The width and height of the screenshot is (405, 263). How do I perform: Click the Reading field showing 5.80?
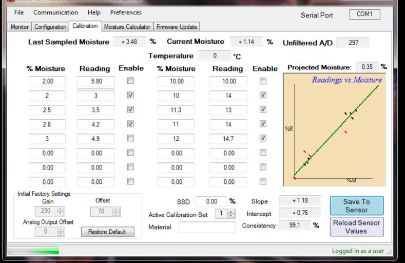[x=96, y=81]
